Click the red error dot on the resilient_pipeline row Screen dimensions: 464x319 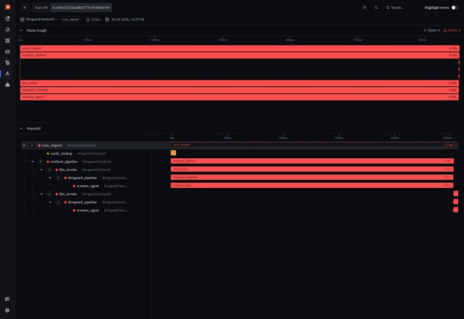pyautogui.click(x=48, y=162)
